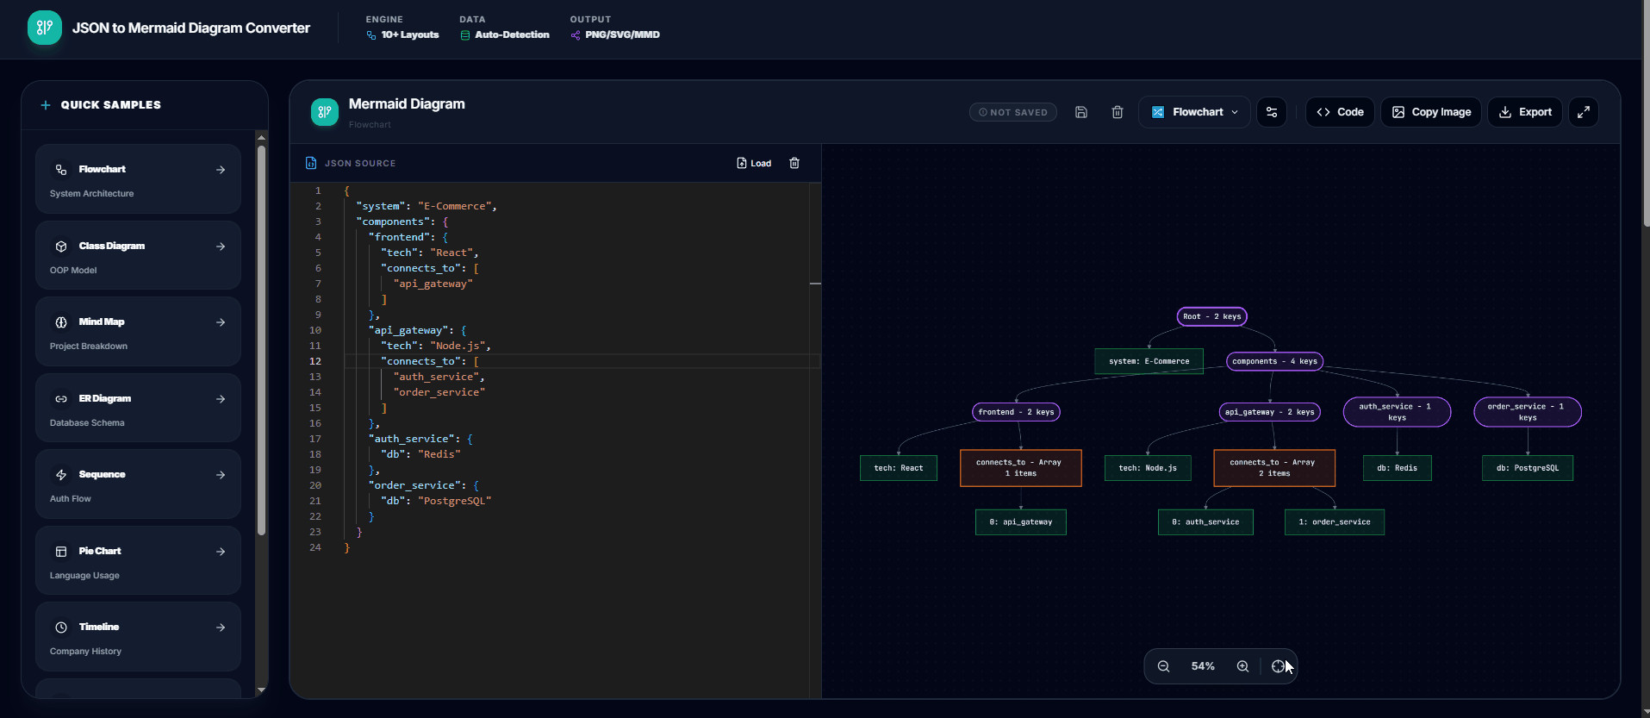
Task: Click the arrow on Mind Map card
Action: (221, 322)
